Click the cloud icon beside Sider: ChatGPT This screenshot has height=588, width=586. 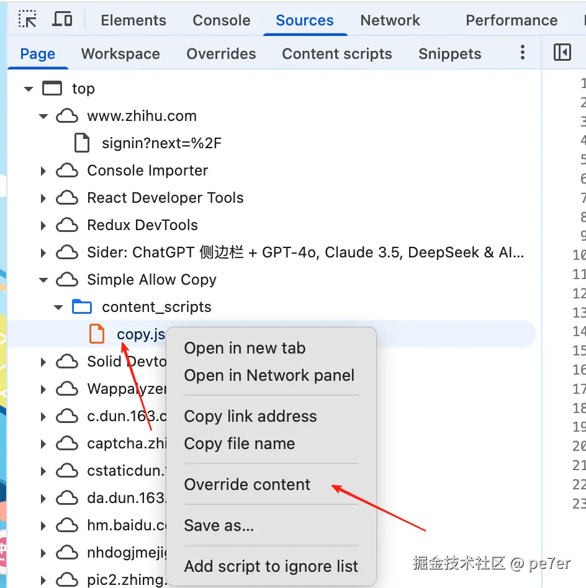67,252
